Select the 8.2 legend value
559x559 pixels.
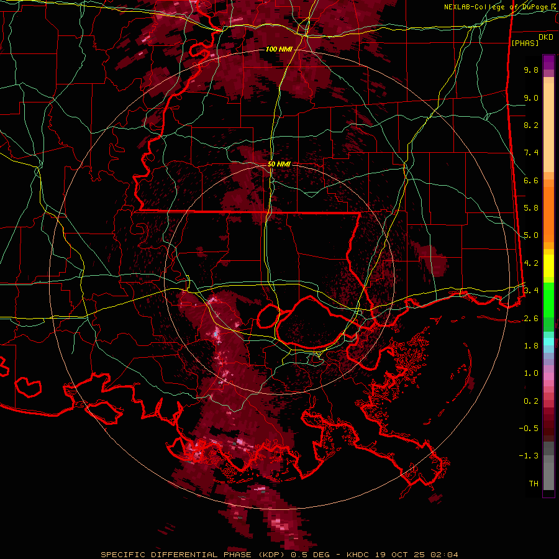coord(531,125)
